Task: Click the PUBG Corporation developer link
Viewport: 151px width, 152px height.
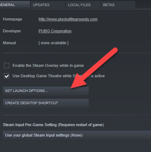Action: click(x=55, y=31)
